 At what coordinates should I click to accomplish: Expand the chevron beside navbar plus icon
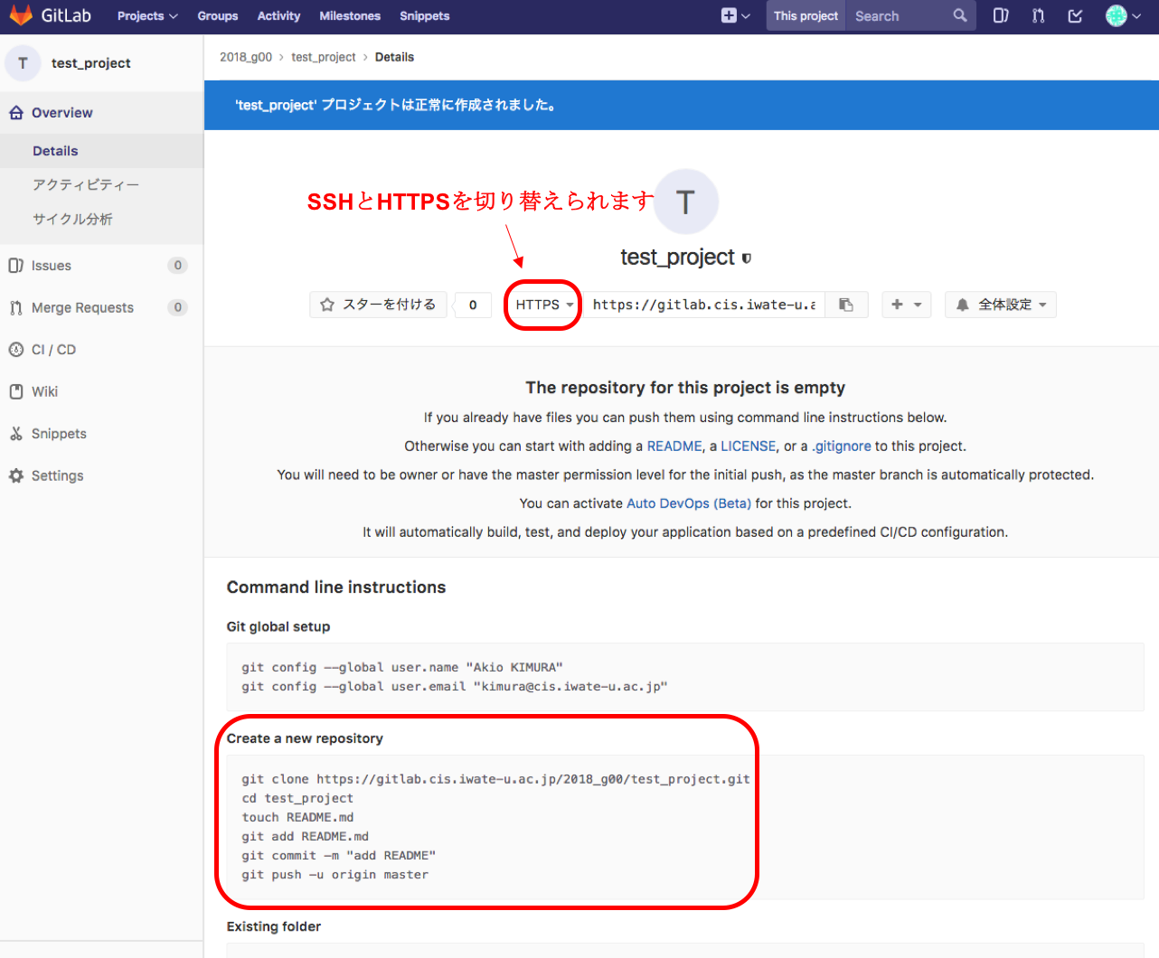pyautogui.click(x=746, y=16)
